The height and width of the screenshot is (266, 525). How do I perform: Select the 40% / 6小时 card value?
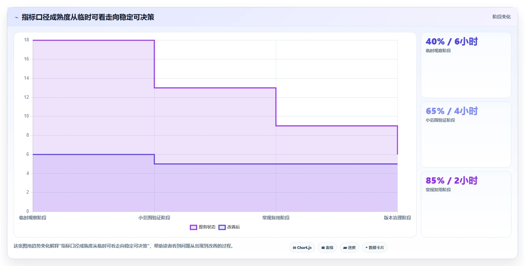point(451,42)
